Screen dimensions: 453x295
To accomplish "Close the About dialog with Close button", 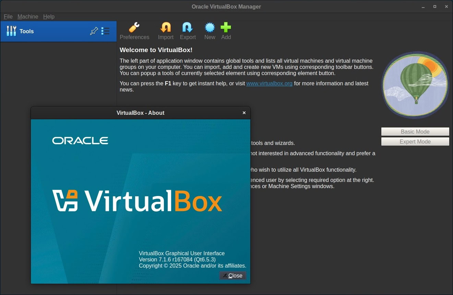I will 233,275.
